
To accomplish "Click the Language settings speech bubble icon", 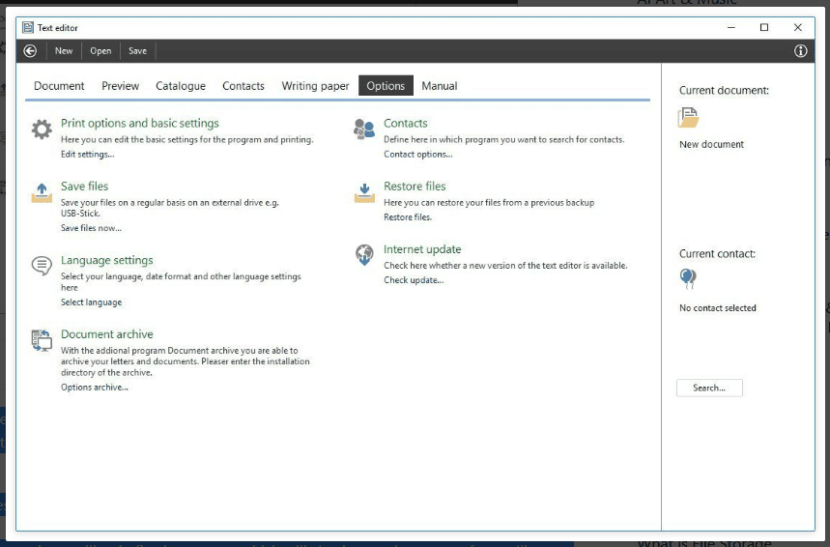I will [x=42, y=265].
